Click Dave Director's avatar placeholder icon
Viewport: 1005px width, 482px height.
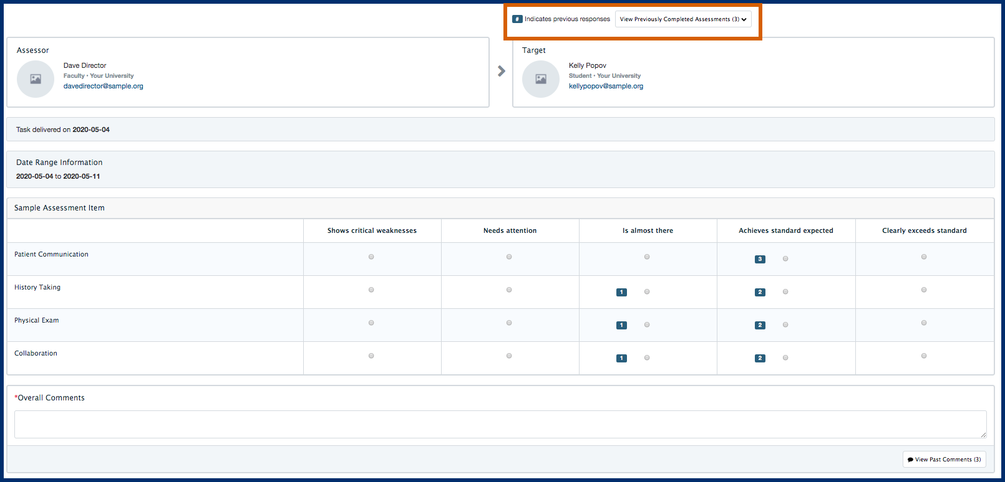(36, 79)
